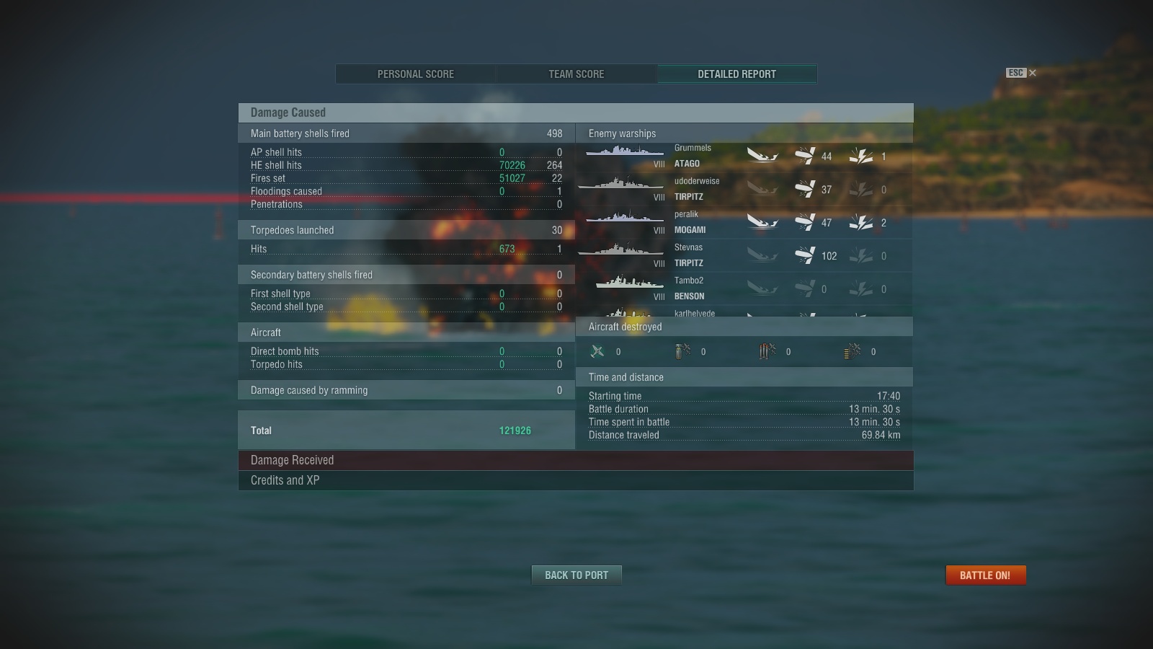This screenshot has width=1153, height=649.
Task: Close the report with the ESC button
Action: [1021, 73]
